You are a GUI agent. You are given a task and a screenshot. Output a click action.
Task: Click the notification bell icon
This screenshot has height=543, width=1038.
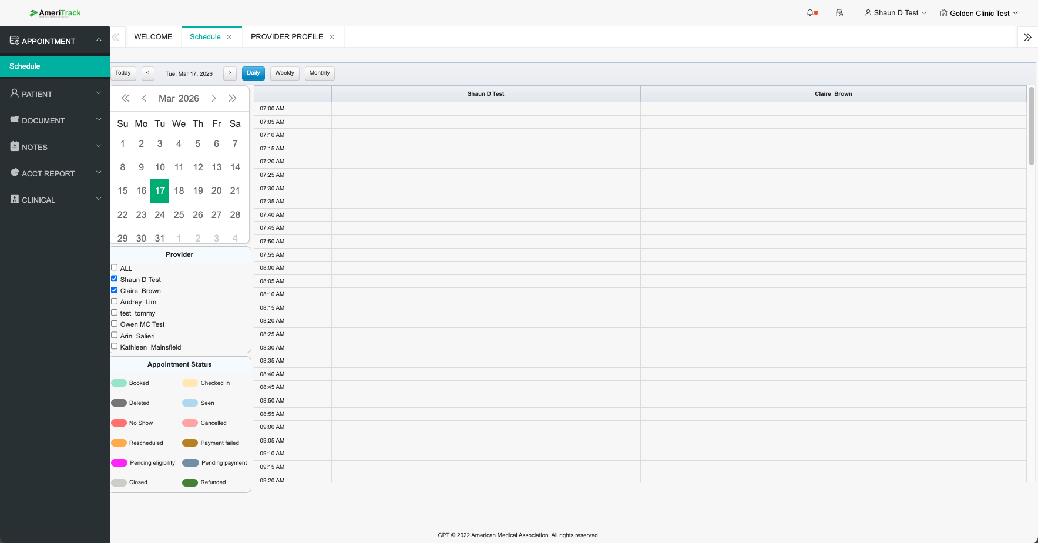(811, 13)
